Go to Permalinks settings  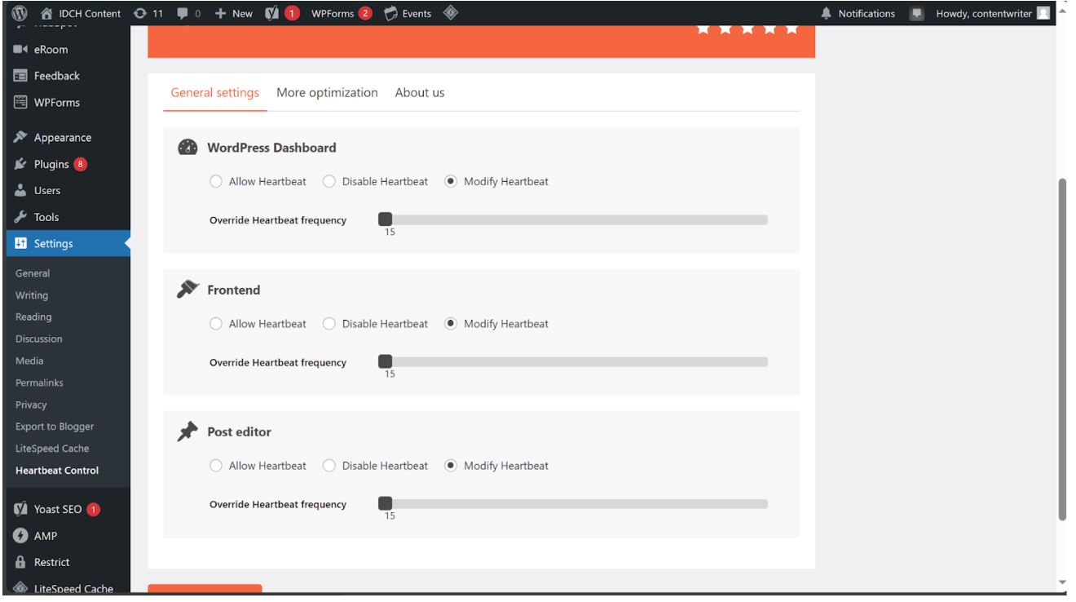click(x=42, y=382)
